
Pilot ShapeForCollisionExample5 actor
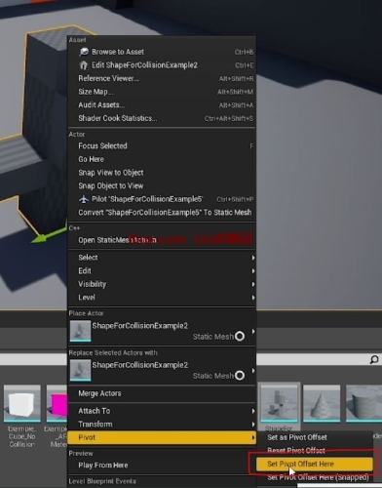[x=162, y=199]
